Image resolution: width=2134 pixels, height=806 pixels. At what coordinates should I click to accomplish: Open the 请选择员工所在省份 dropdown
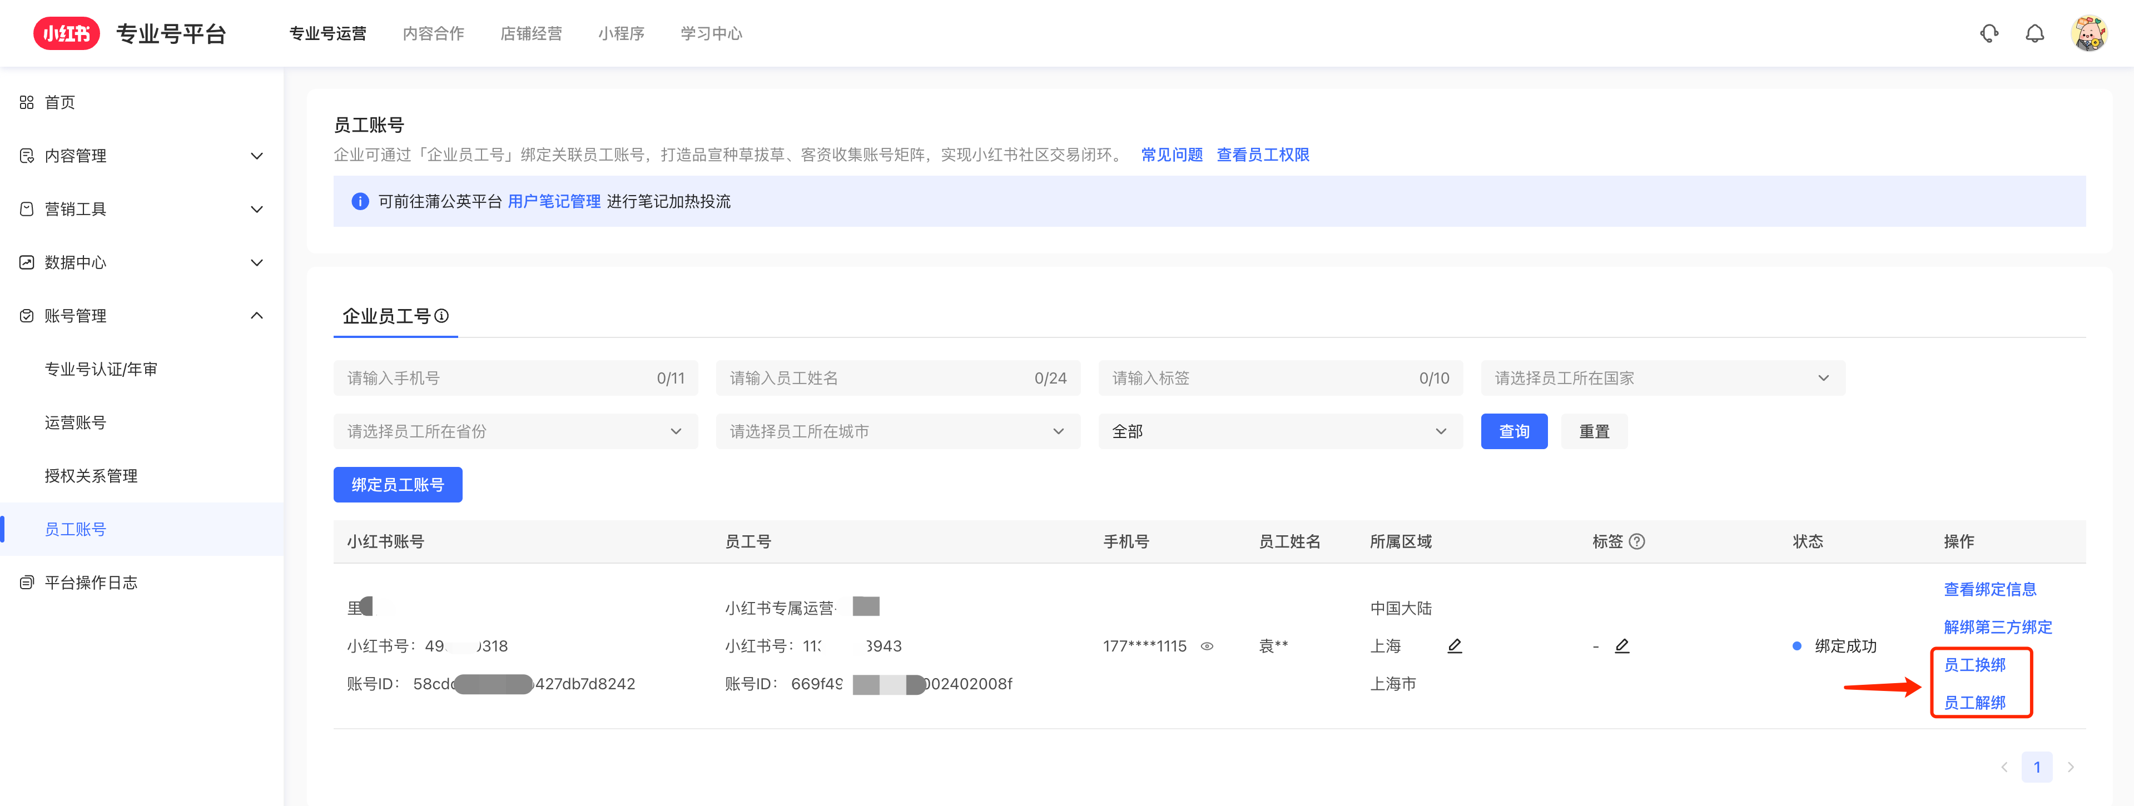[x=515, y=431]
